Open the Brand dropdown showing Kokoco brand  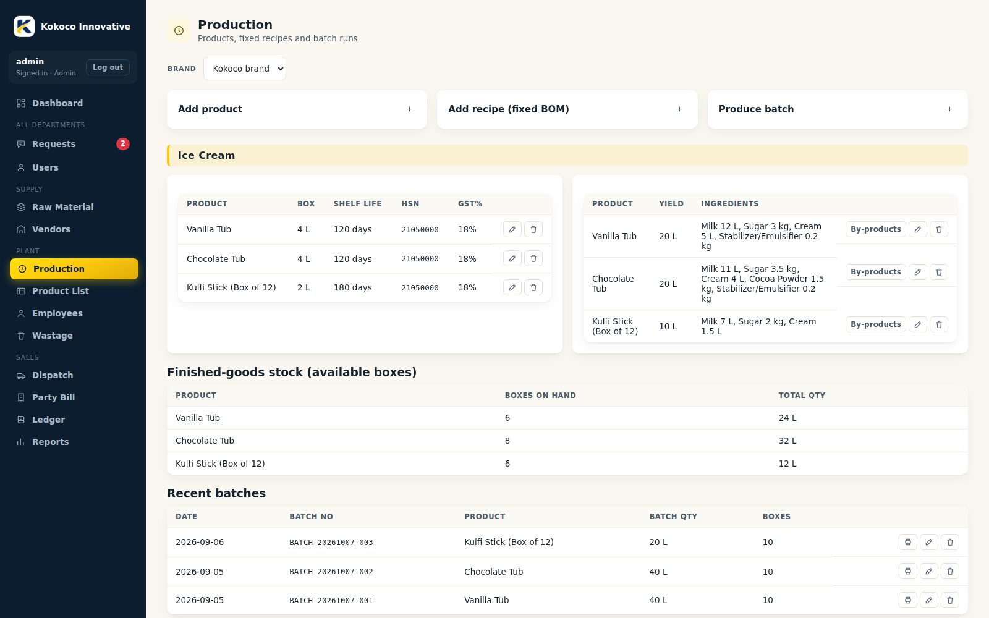pyautogui.click(x=245, y=69)
